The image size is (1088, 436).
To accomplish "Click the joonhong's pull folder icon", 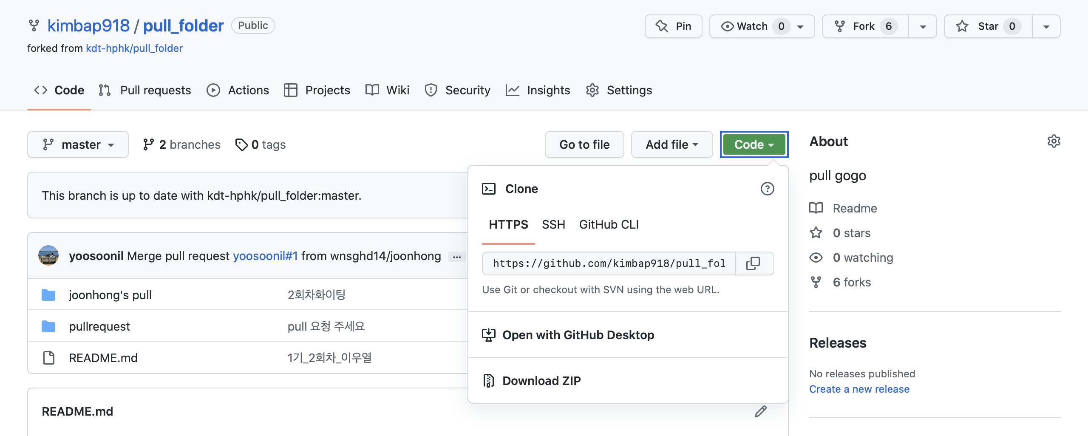I will [48, 294].
